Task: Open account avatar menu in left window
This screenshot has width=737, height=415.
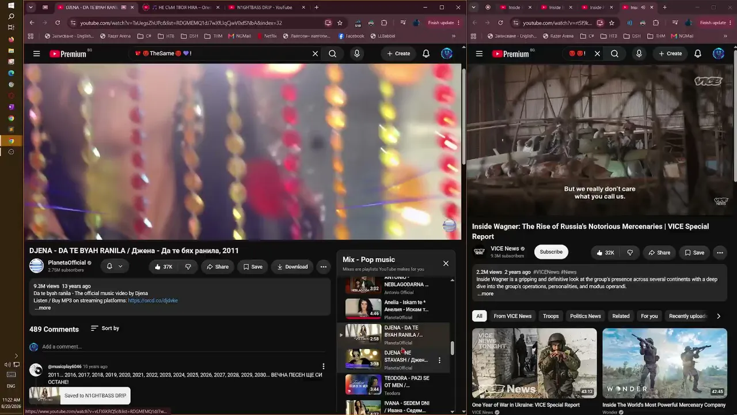Action: pos(447,54)
